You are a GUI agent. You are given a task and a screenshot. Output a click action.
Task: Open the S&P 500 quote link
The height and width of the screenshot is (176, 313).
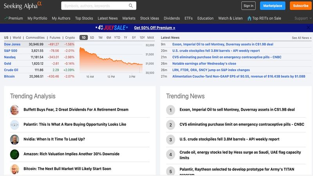pos(11,51)
